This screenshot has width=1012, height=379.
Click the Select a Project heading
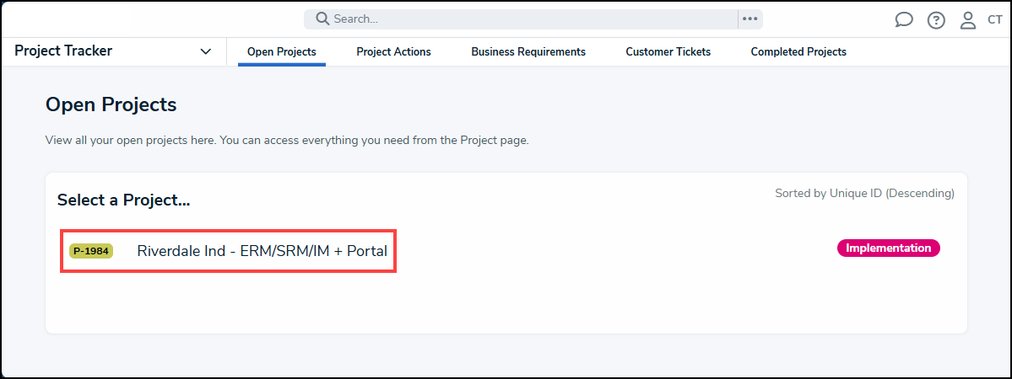(x=123, y=200)
